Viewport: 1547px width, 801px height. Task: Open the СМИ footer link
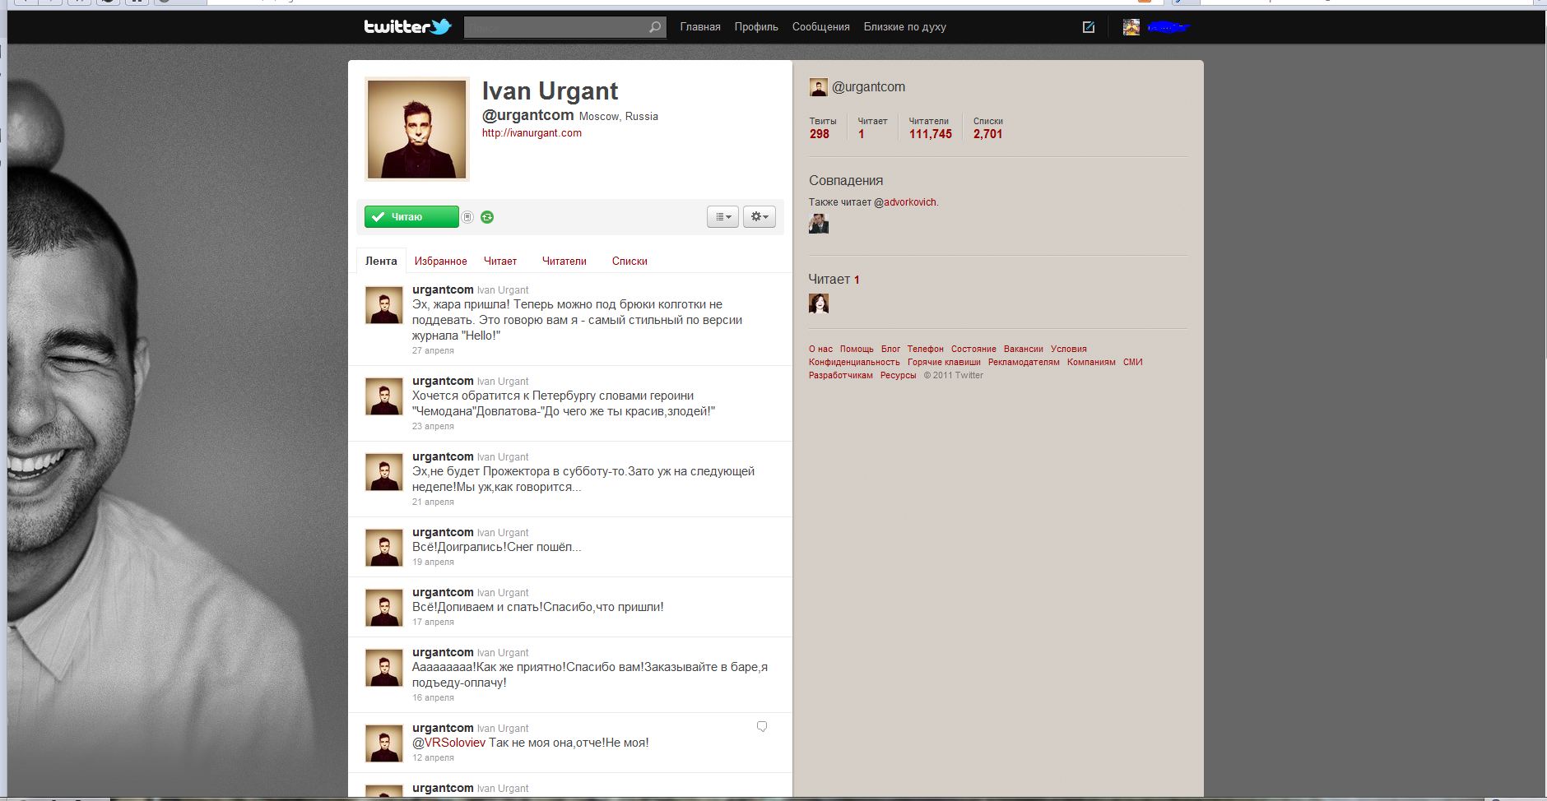[1132, 362]
